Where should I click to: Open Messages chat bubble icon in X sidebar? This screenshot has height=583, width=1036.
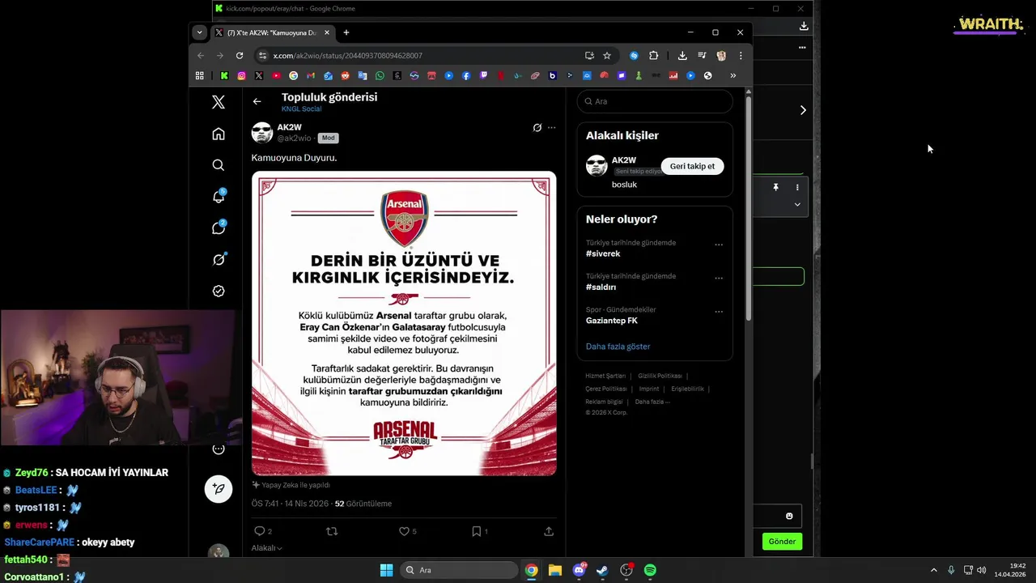[x=219, y=228]
